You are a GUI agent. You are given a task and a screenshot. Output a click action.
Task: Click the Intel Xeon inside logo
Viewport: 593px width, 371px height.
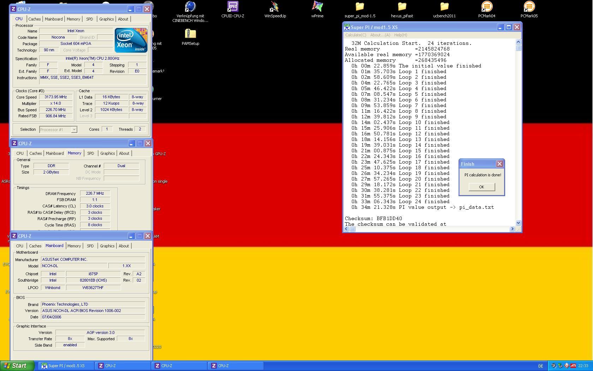point(131,40)
